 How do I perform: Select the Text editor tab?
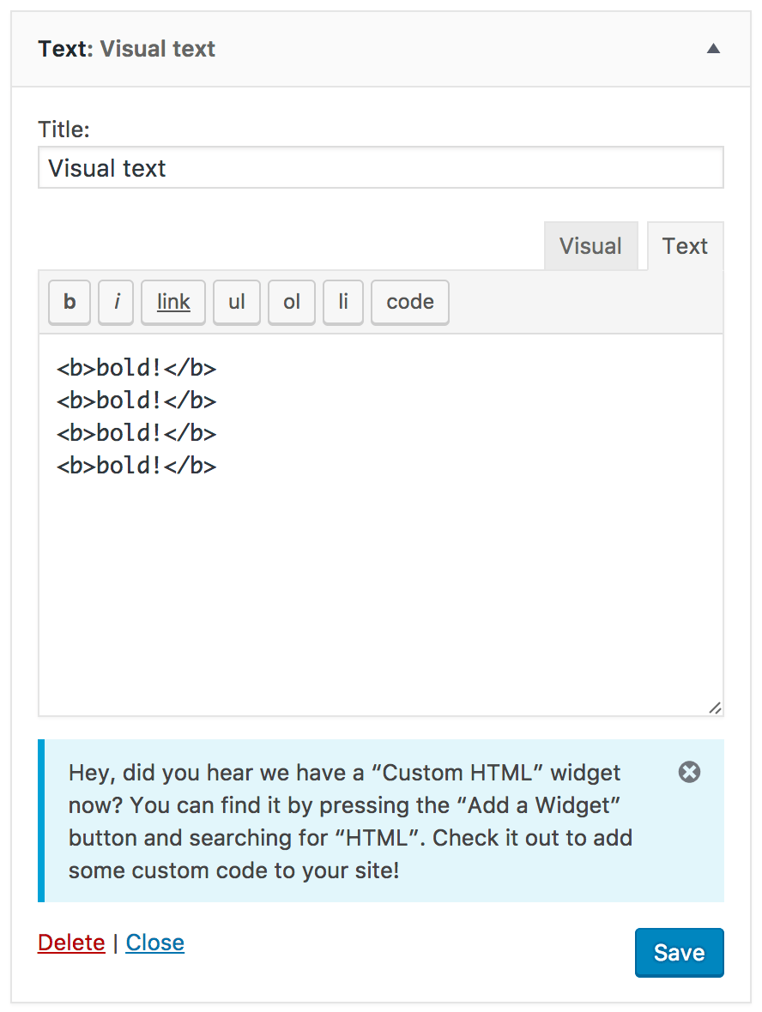[x=685, y=246]
